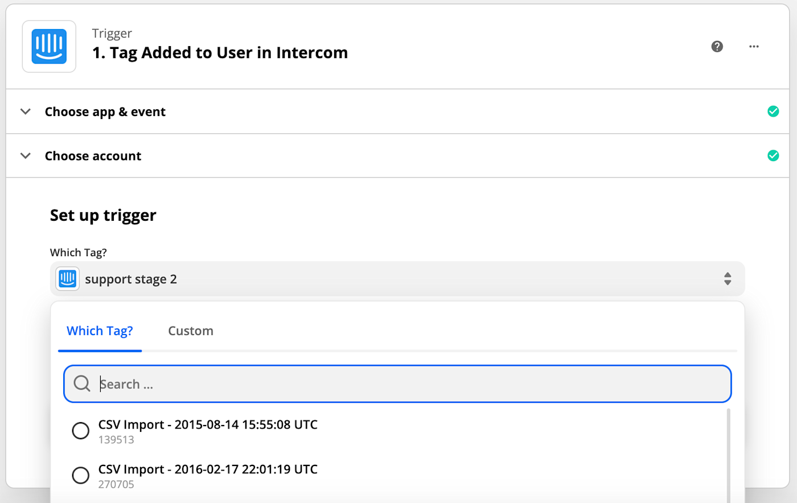Select CSV Import 2015-08-14 radio button

pos(81,430)
